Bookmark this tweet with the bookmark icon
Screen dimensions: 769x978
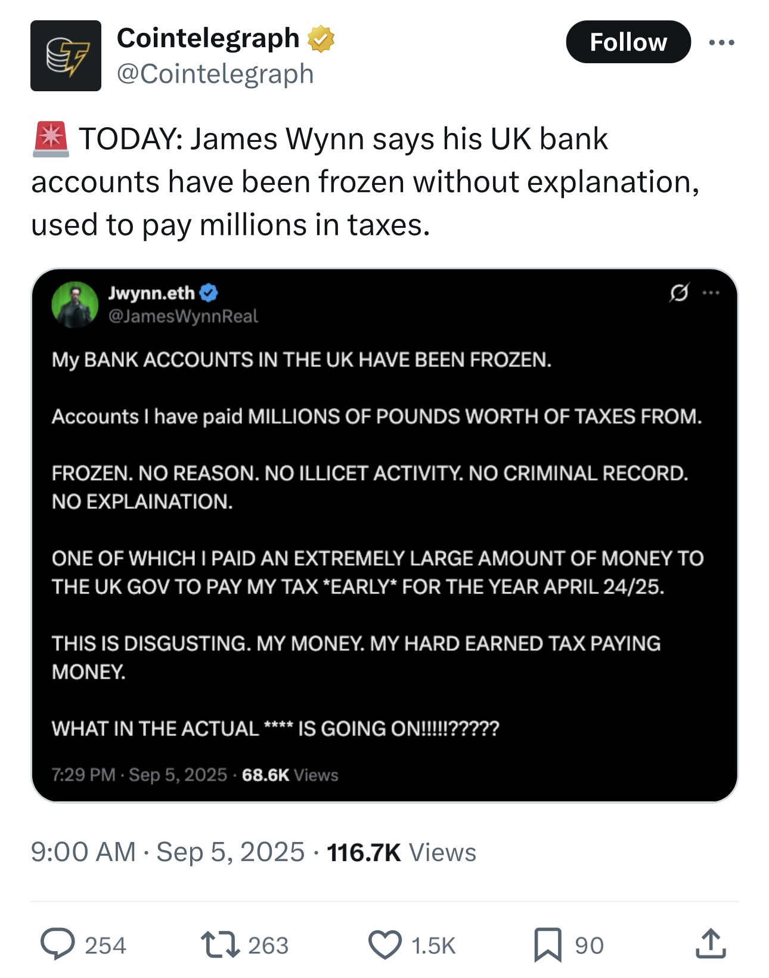(548, 945)
